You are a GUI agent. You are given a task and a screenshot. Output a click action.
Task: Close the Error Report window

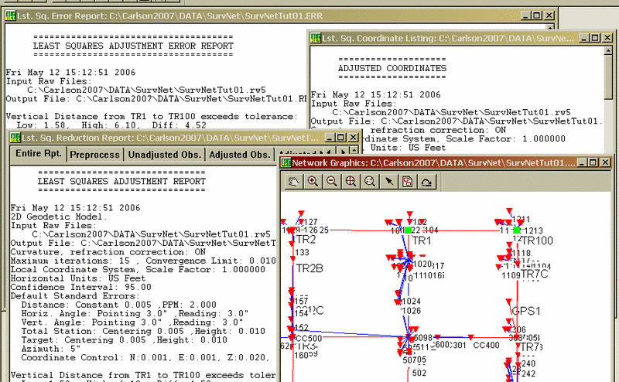[549, 15]
